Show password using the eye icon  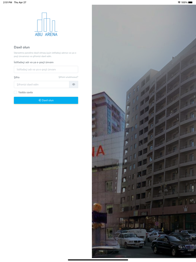73,84
